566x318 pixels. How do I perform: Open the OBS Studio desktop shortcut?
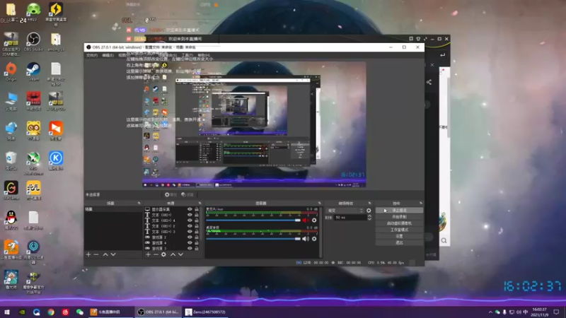point(33,42)
